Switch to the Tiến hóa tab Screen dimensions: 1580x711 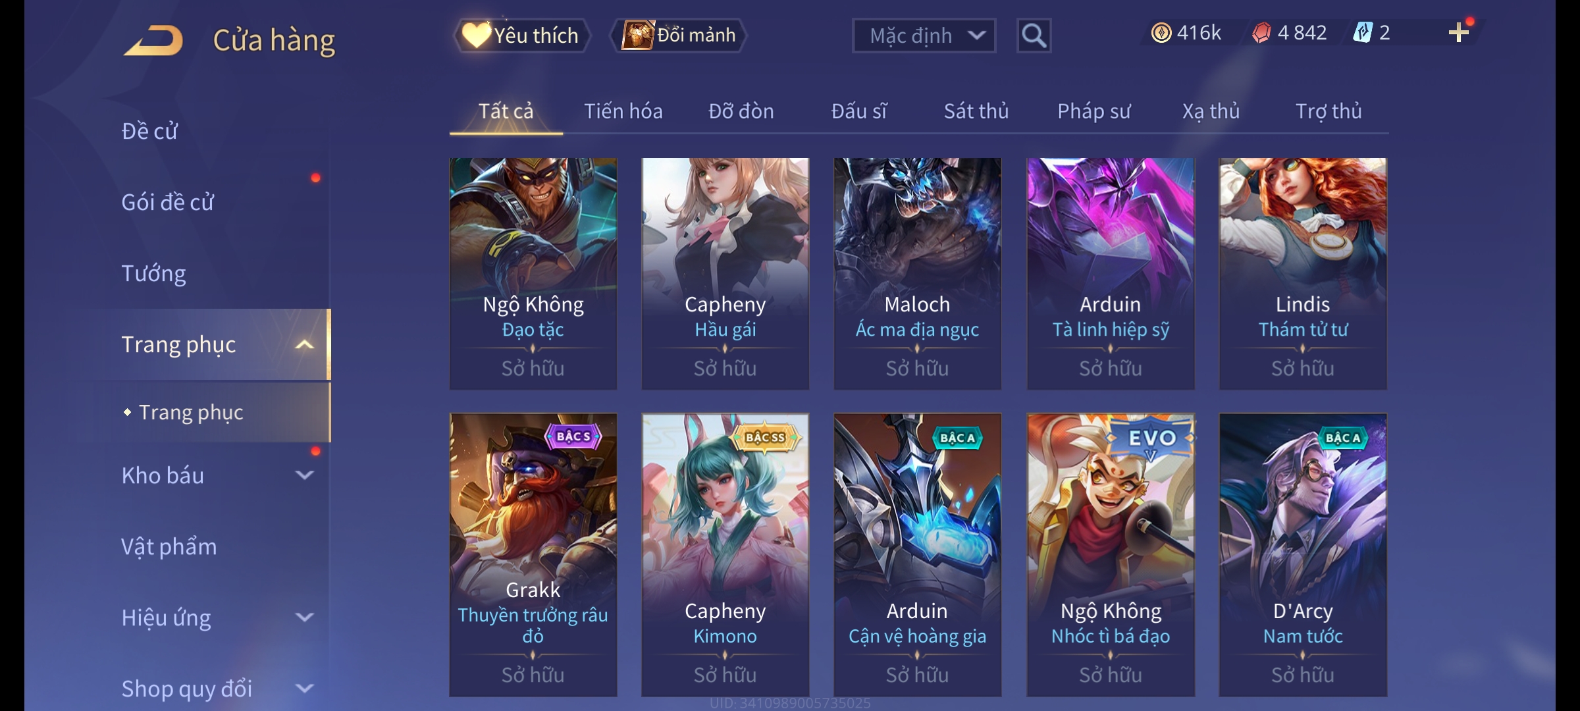(623, 111)
